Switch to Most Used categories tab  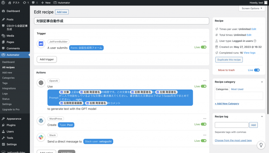point(237,89)
